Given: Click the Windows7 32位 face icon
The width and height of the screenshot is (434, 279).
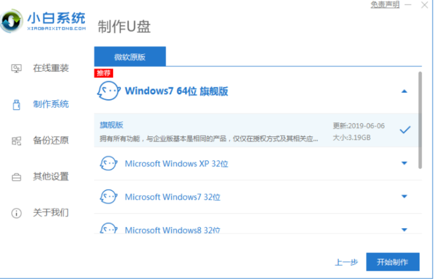Looking at the screenshot, I should click(108, 197).
